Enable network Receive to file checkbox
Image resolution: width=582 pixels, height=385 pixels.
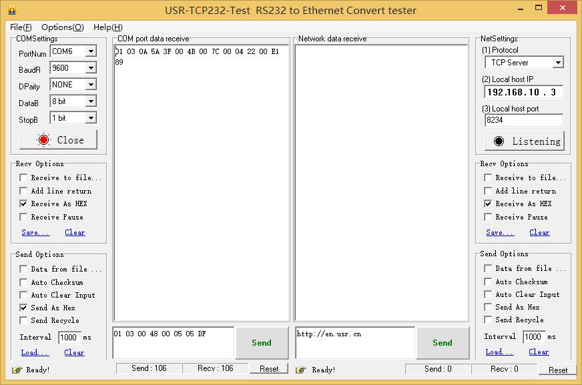coord(488,177)
